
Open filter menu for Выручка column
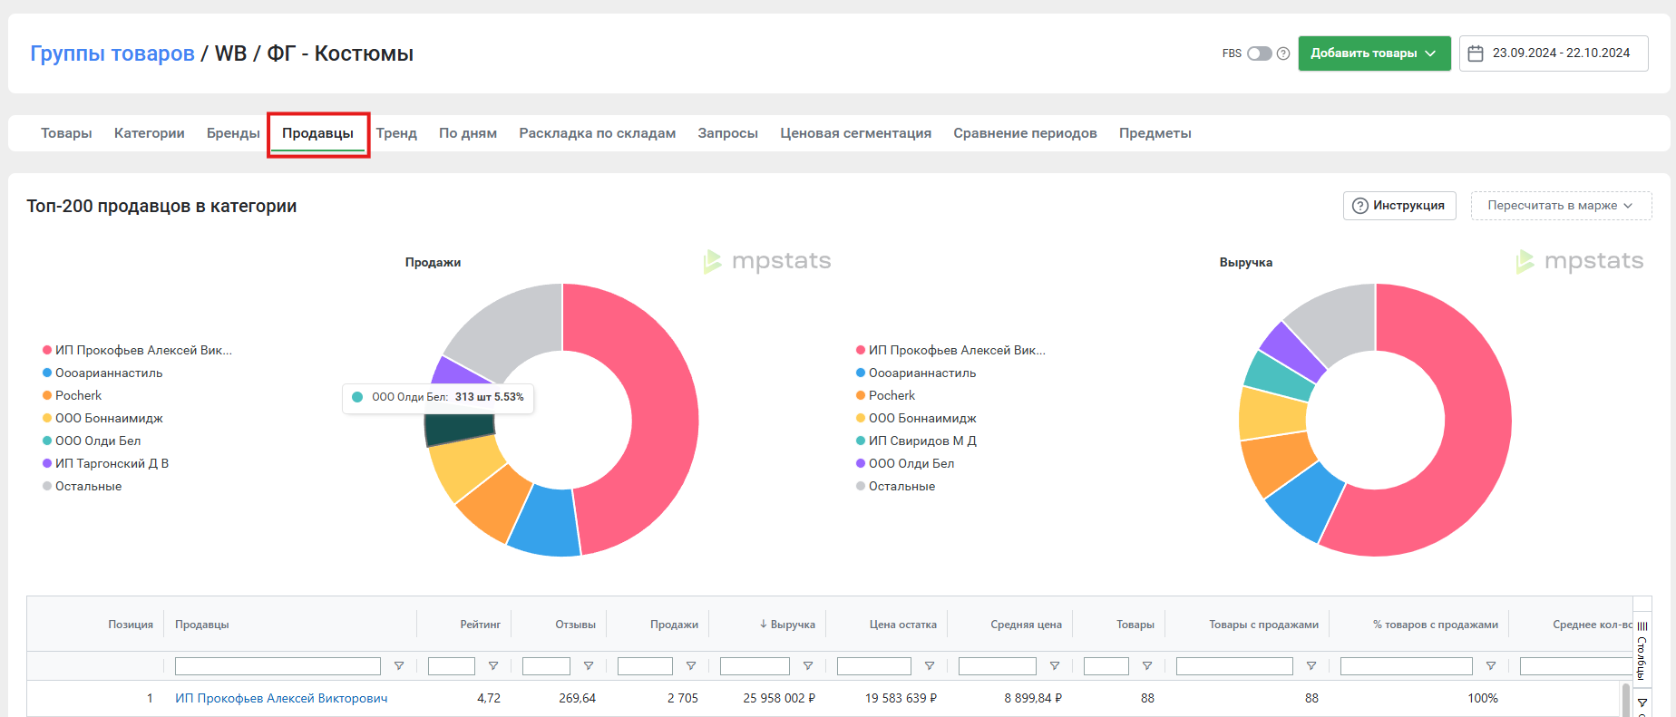[807, 666]
